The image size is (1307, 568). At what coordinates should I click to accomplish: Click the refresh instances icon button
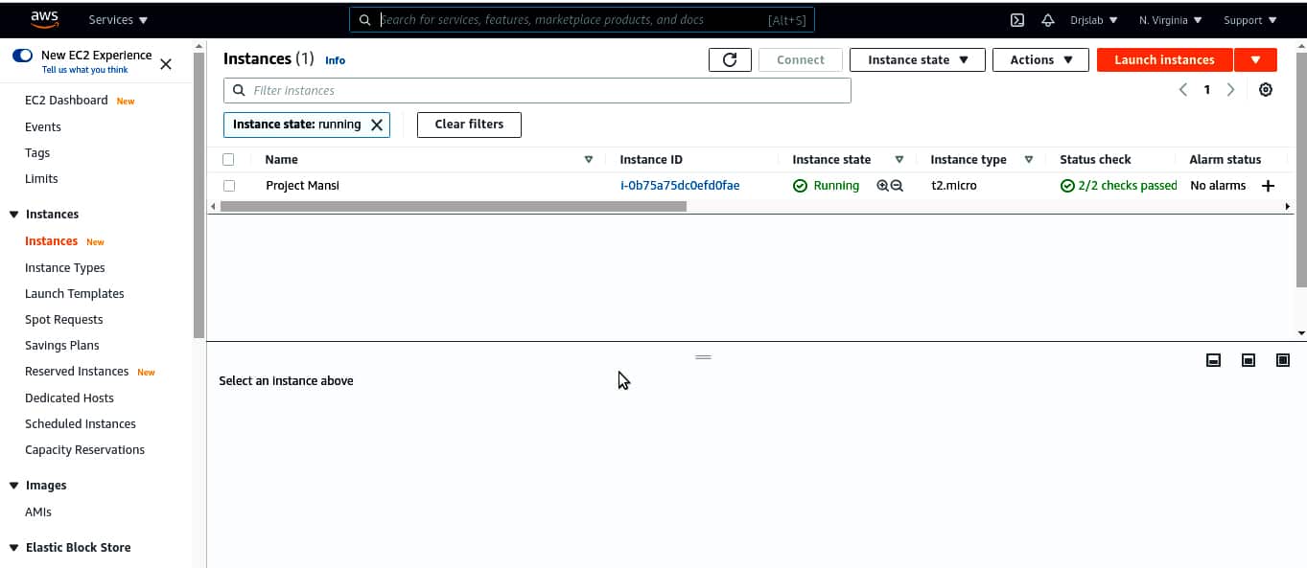(x=730, y=59)
